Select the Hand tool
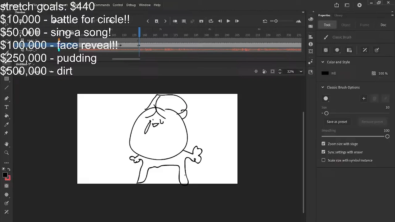Screen dimensions: 395x222 pos(6,144)
